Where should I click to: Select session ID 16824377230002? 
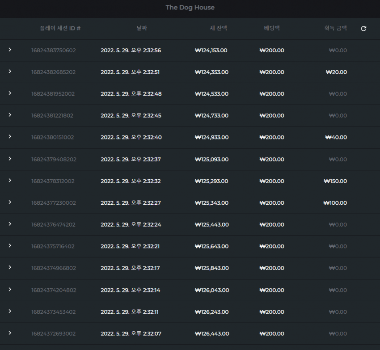click(54, 203)
